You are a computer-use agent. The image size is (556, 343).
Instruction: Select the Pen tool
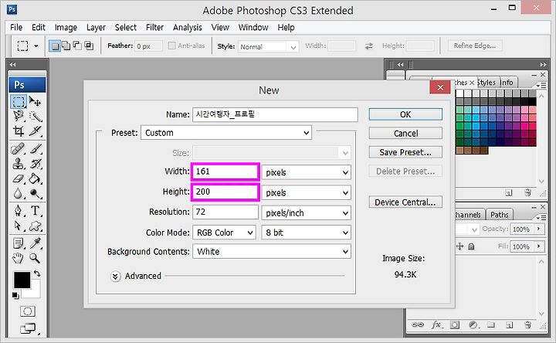click(x=18, y=211)
